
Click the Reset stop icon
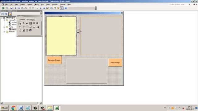point(44,8)
